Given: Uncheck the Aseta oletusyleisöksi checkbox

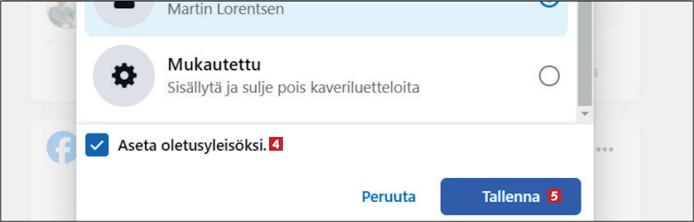Looking at the screenshot, I should tap(97, 145).
